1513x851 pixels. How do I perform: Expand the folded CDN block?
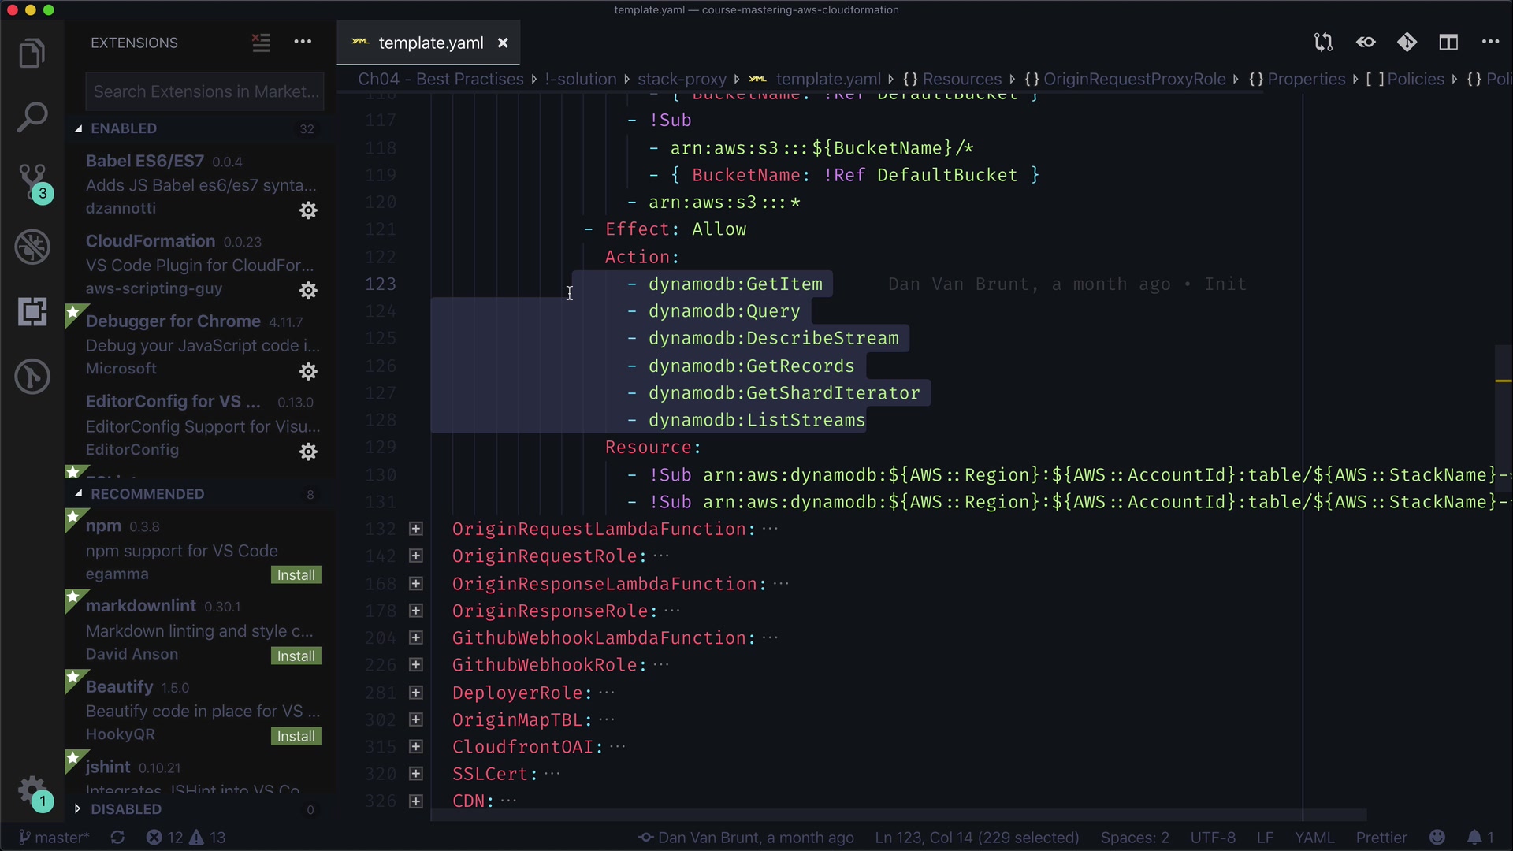point(416,801)
